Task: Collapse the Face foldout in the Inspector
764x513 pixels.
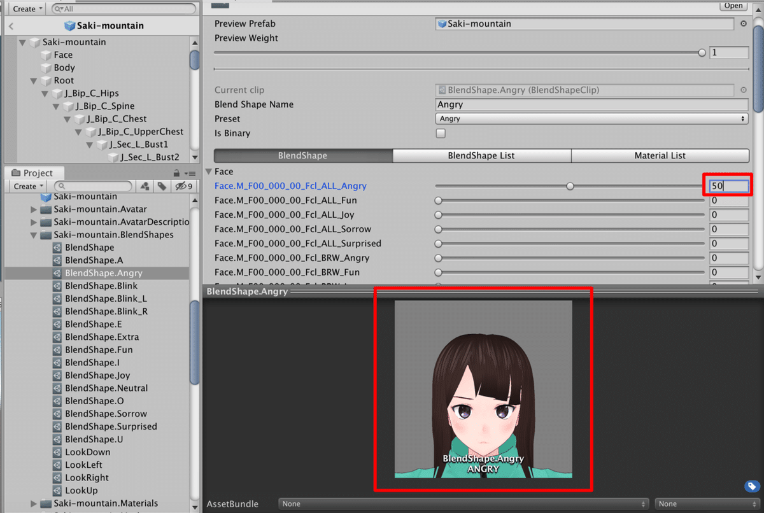Action: click(209, 172)
